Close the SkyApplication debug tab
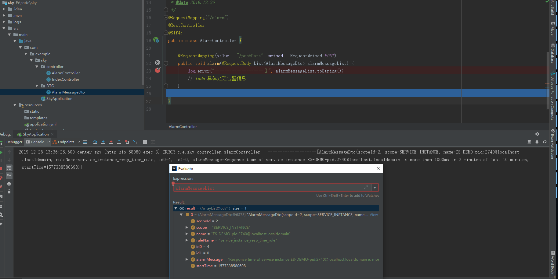This screenshot has height=279, width=558. [x=52, y=134]
